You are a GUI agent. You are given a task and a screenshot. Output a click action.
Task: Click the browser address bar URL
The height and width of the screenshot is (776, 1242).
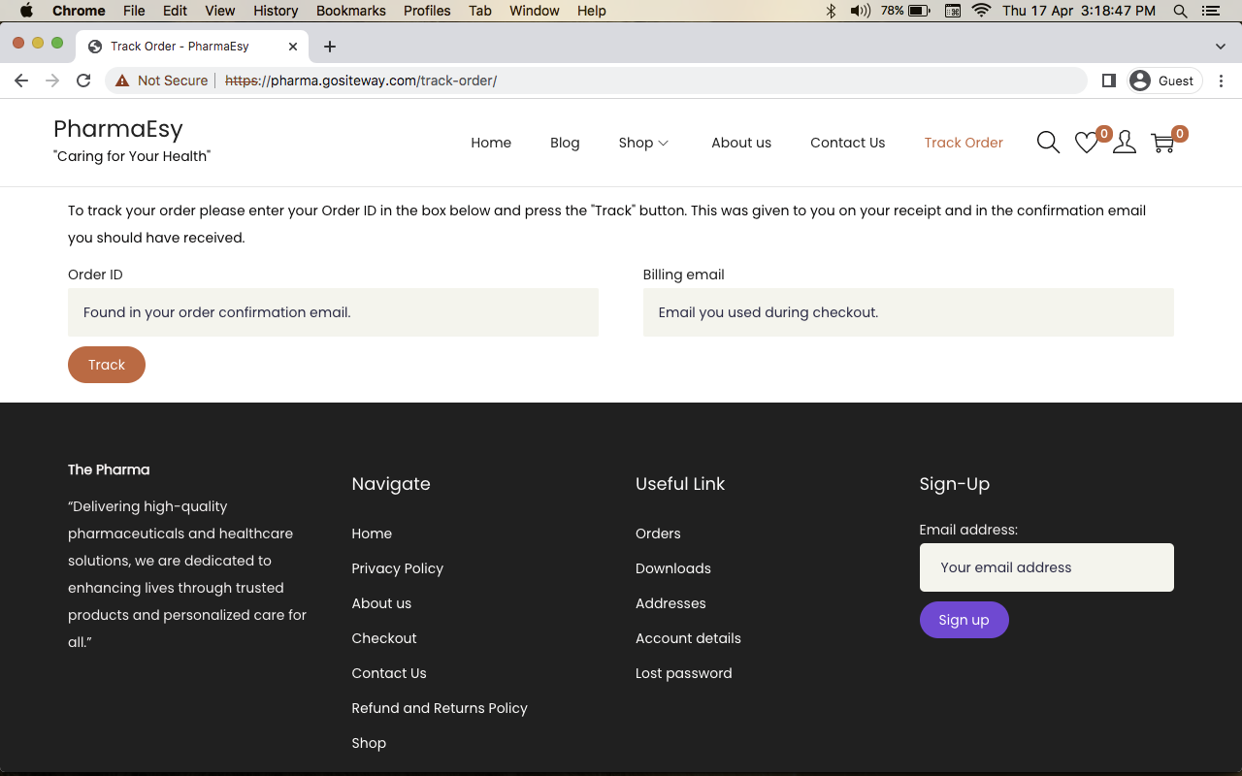click(x=361, y=81)
